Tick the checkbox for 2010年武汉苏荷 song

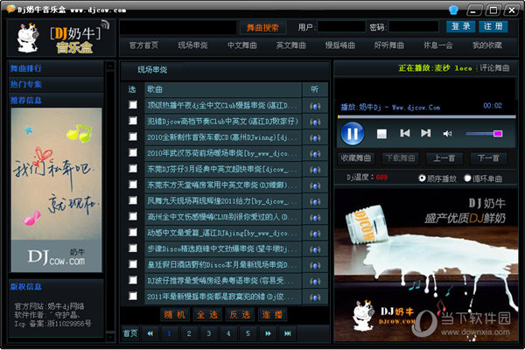(x=133, y=152)
